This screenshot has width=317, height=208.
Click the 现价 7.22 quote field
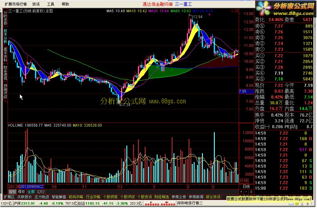tap(269, 85)
